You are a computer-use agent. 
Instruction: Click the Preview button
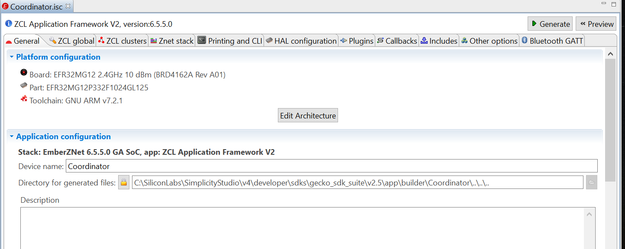click(x=596, y=24)
